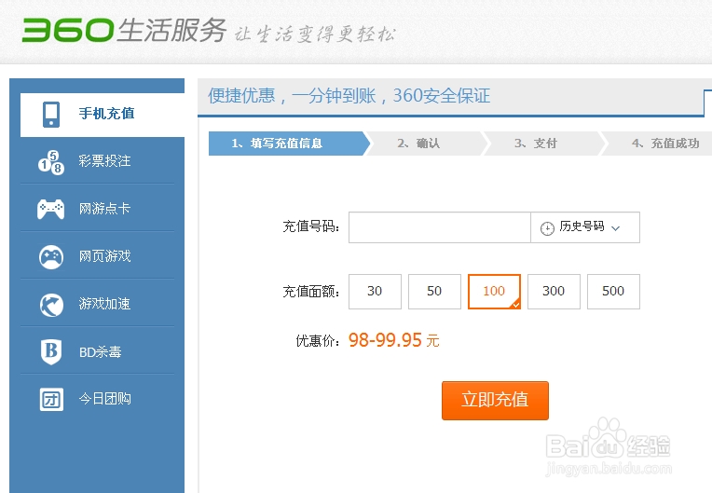This screenshot has height=493, width=712.
Task: Click the 充值面额 label
Action: coord(311,292)
